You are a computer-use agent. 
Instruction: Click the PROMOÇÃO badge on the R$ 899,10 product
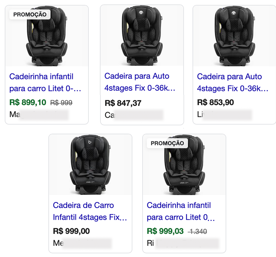point(30,14)
